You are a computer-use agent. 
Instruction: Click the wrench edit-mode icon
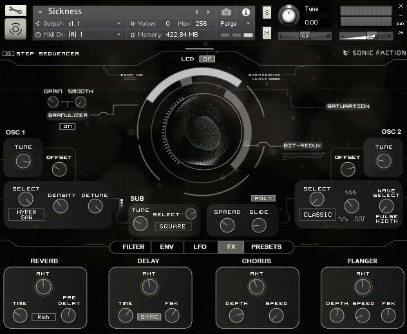click(x=14, y=10)
